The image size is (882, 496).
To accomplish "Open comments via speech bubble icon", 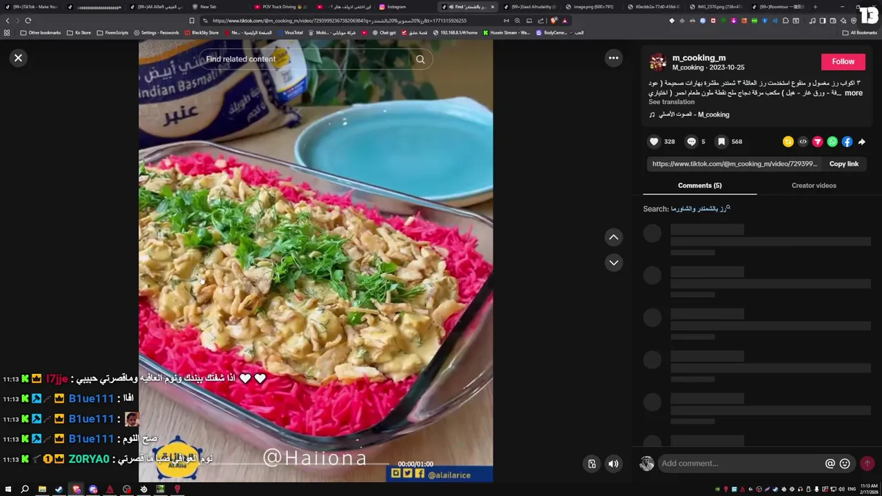I will point(691,141).
